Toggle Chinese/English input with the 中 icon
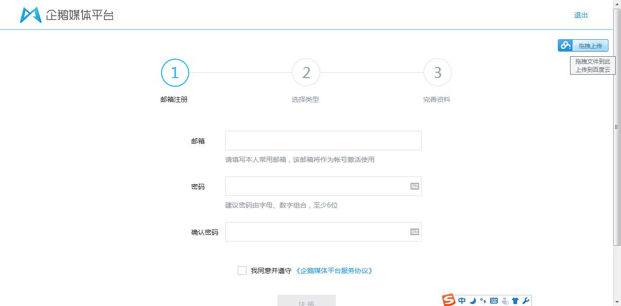The width and height of the screenshot is (621, 306). click(x=462, y=300)
